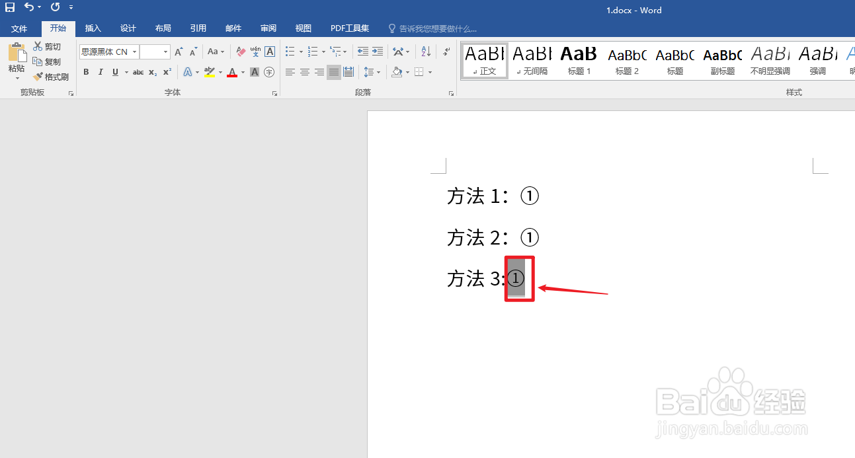The image size is (855, 458).
Task: Switch to the 视图 tab
Action: point(304,28)
